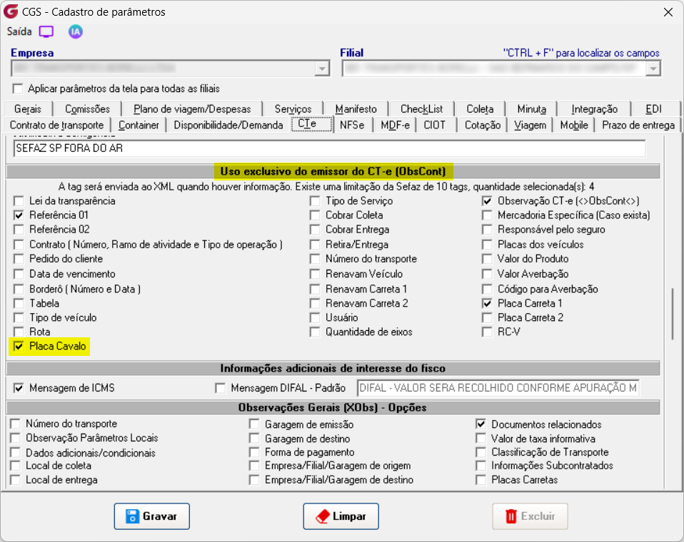Check Garagem de emissão

254,424
